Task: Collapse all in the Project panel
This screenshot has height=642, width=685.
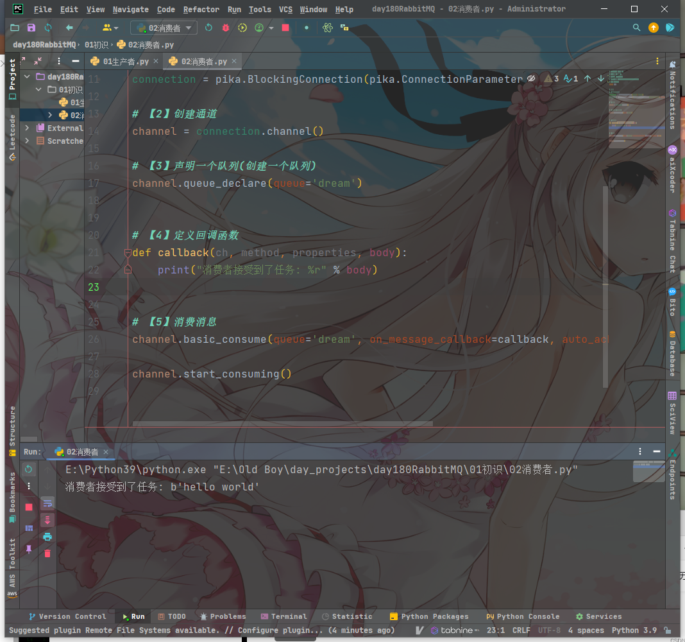Action: (38, 61)
